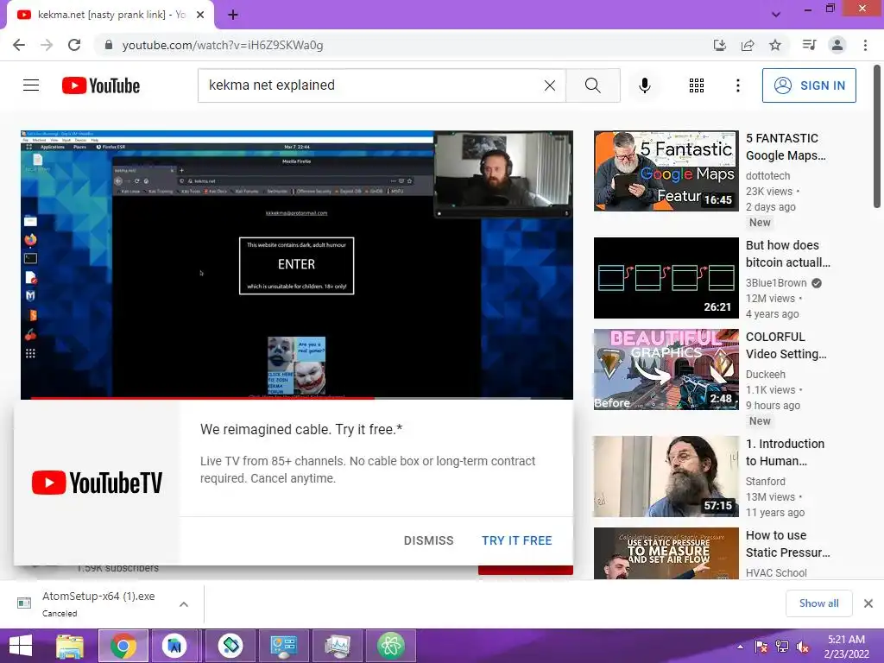Click the search magnifier button

click(x=593, y=85)
